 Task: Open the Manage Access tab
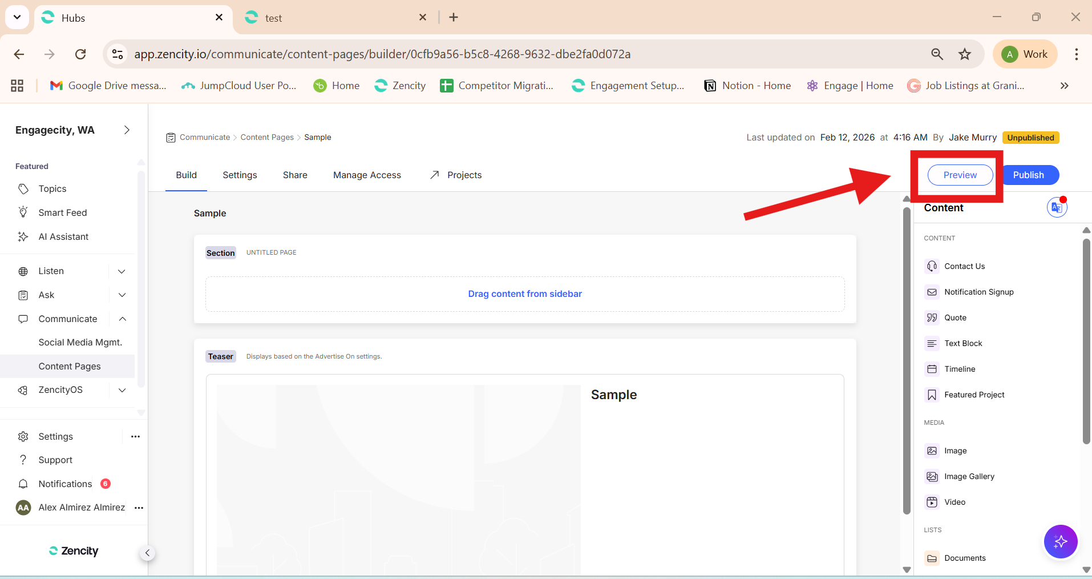pyautogui.click(x=367, y=175)
